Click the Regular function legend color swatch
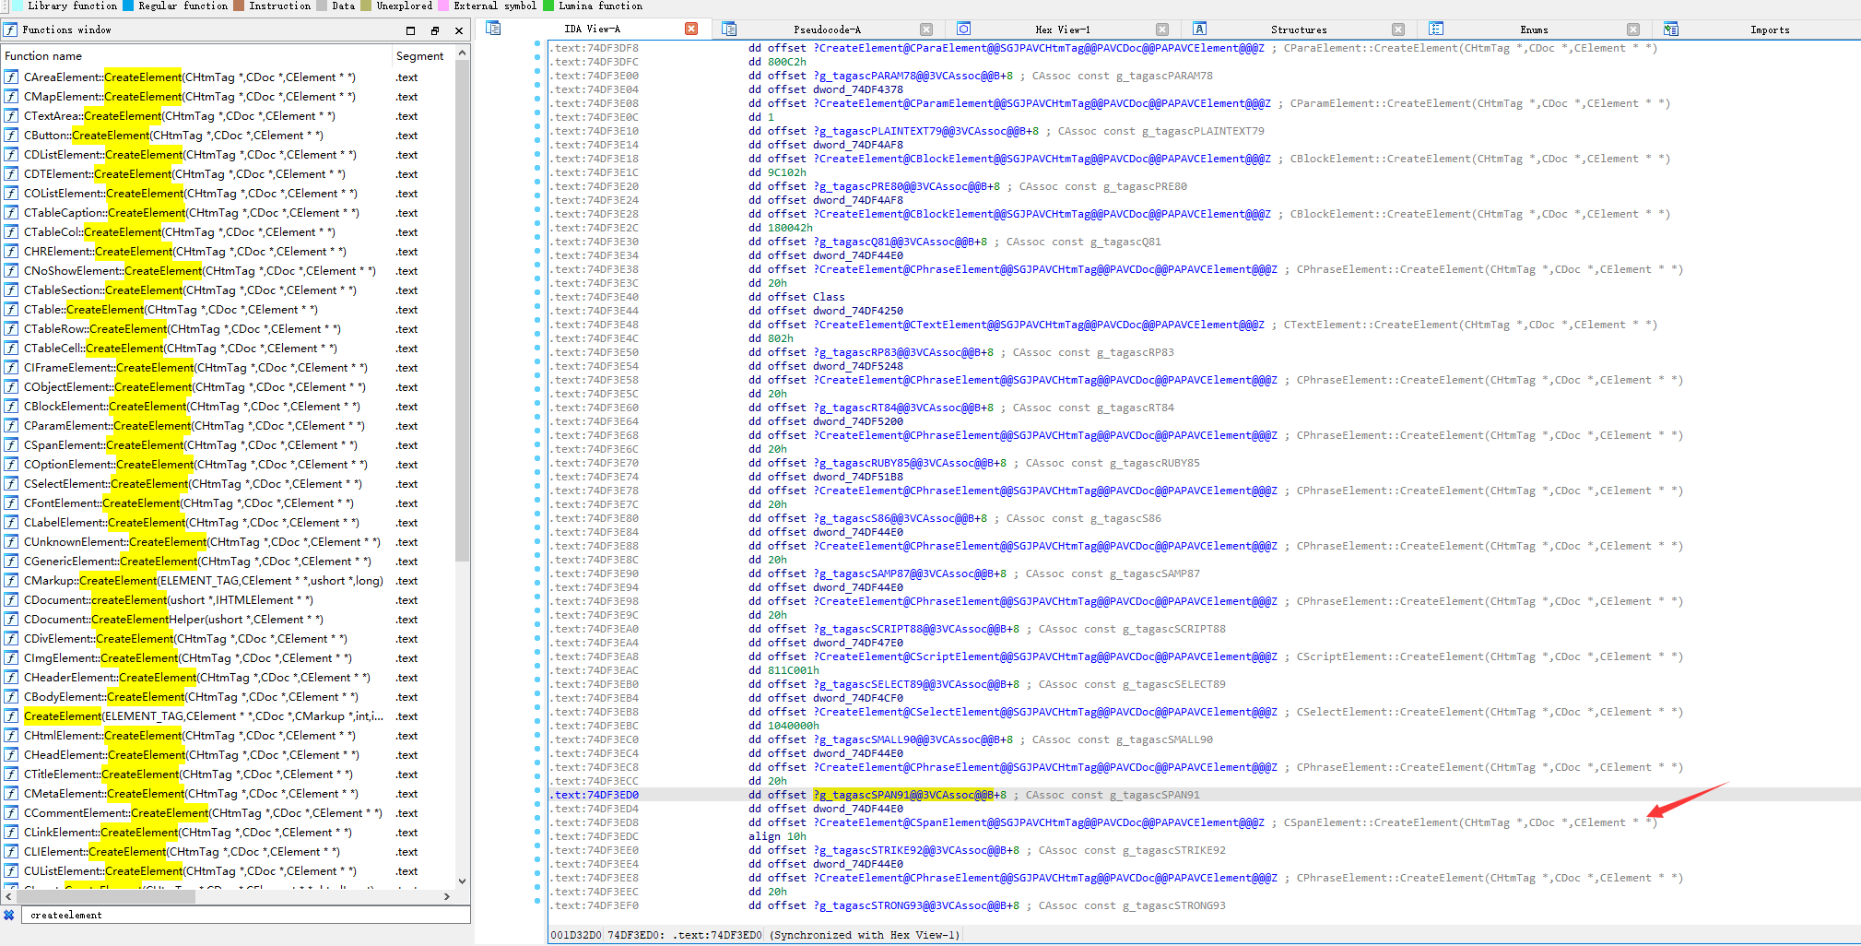The width and height of the screenshot is (1861, 946). 128,6
